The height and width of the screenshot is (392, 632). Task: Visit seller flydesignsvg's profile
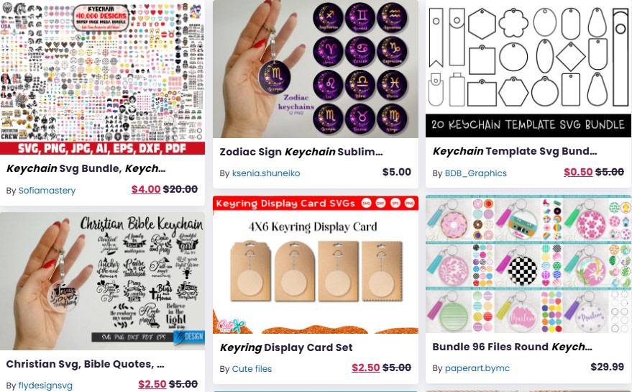pyautogui.click(x=45, y=386)
